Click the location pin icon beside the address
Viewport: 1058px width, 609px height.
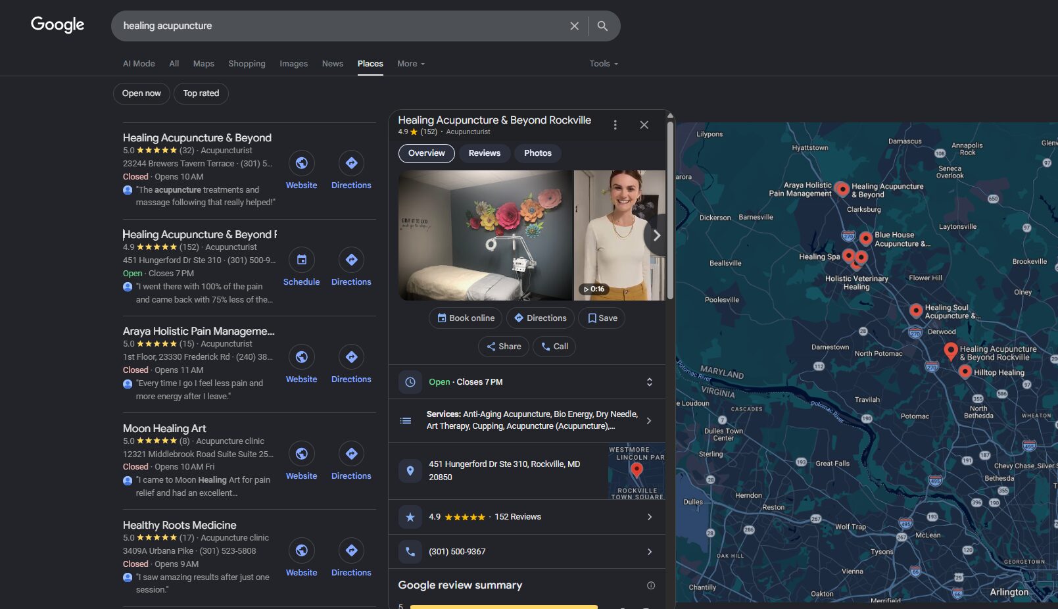(410, 471)
